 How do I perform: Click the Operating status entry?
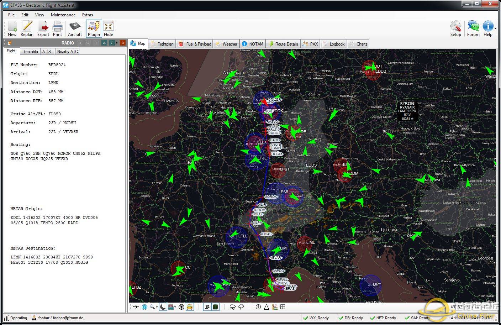[x=16, y=318]
